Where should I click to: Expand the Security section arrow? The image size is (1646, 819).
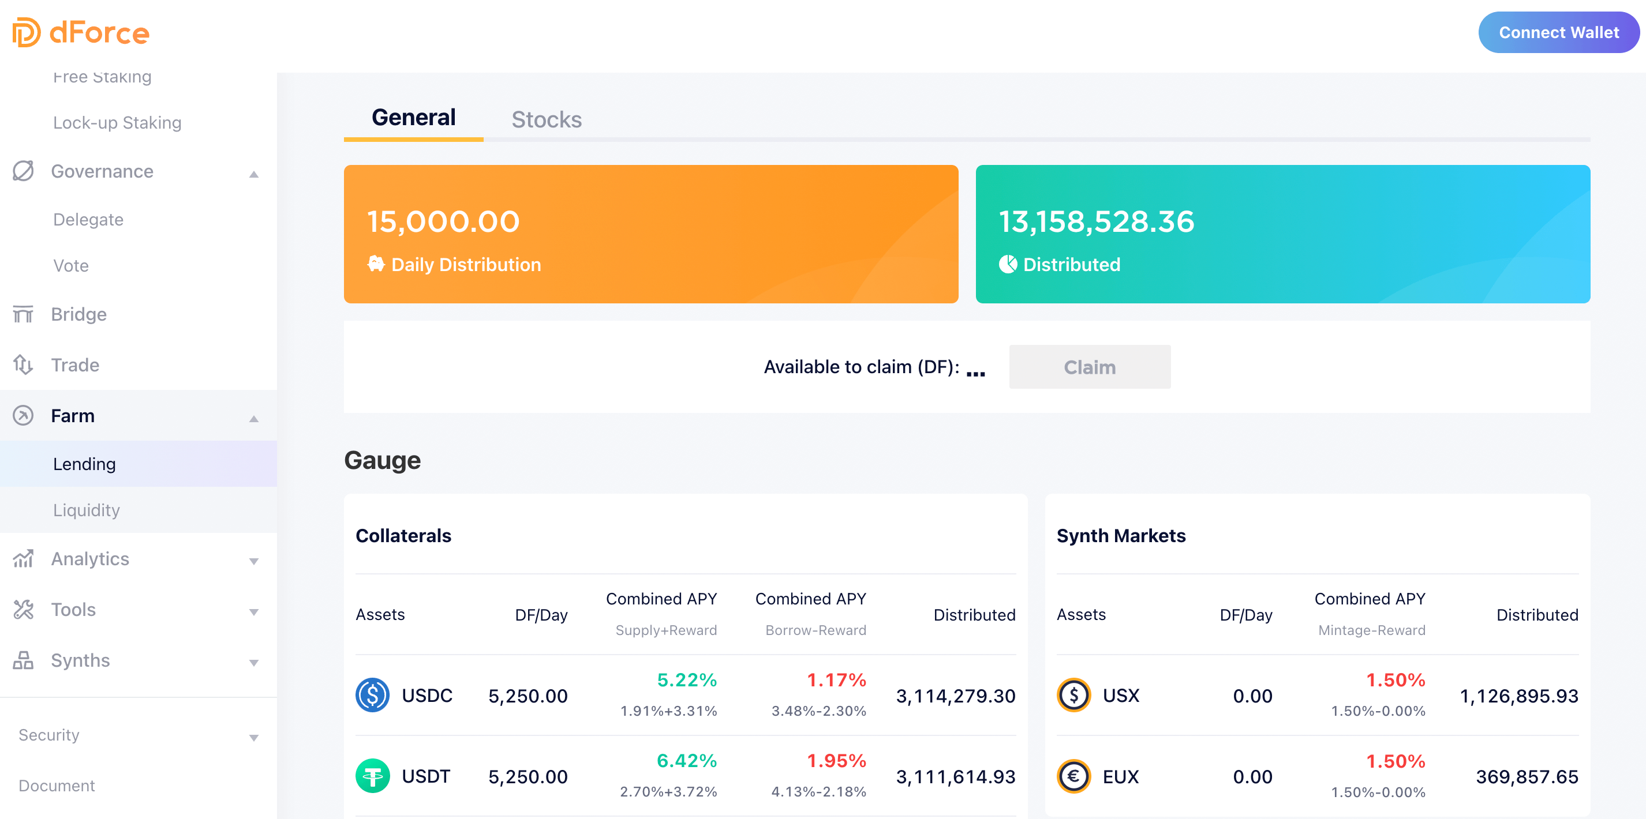pos(254,737)
